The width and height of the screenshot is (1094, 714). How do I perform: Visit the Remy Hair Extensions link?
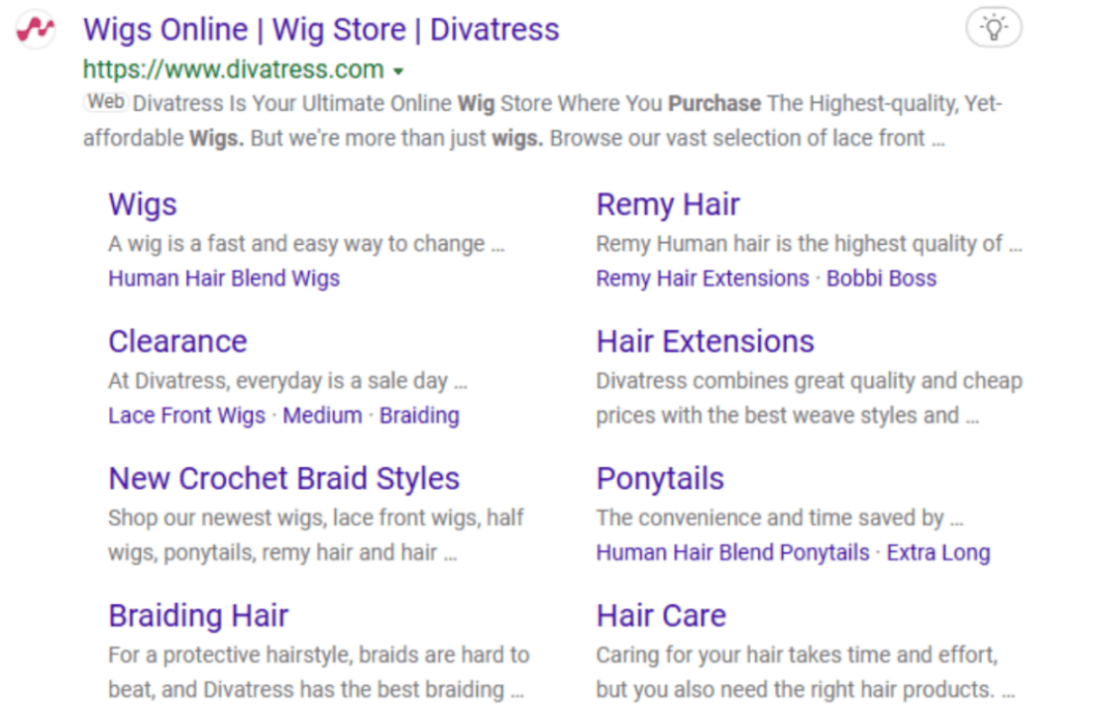point(703,279)
